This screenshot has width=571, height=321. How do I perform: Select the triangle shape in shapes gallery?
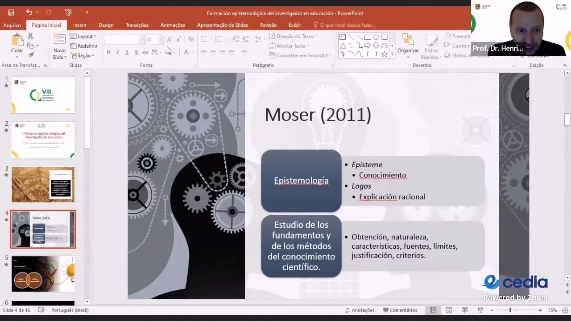(343, 45)
